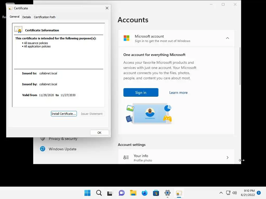Click the Accounts page heading
The height and width of the screenshot is (199, 266).
coord(133,20)
